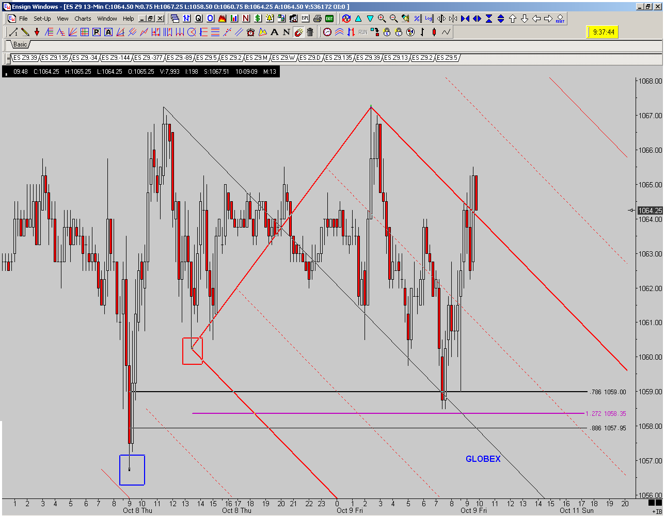Toggle the Log scale button
This screenshot has height=516, width=665.
click(429, 18)
